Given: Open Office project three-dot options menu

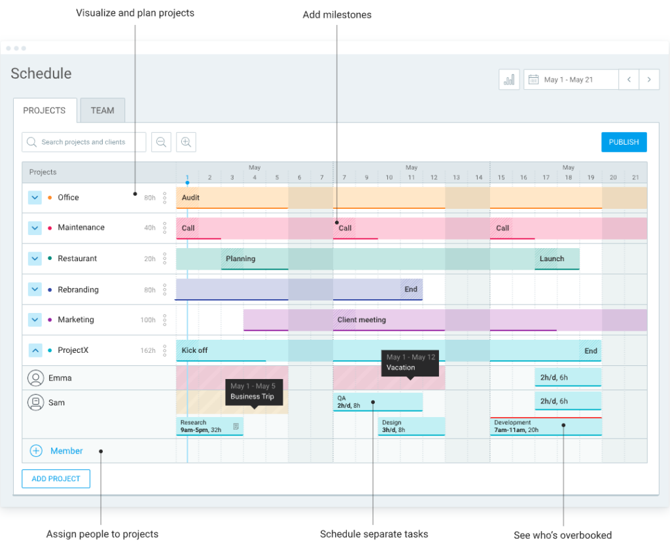Looking at the screenshot, I should [165, 197].
